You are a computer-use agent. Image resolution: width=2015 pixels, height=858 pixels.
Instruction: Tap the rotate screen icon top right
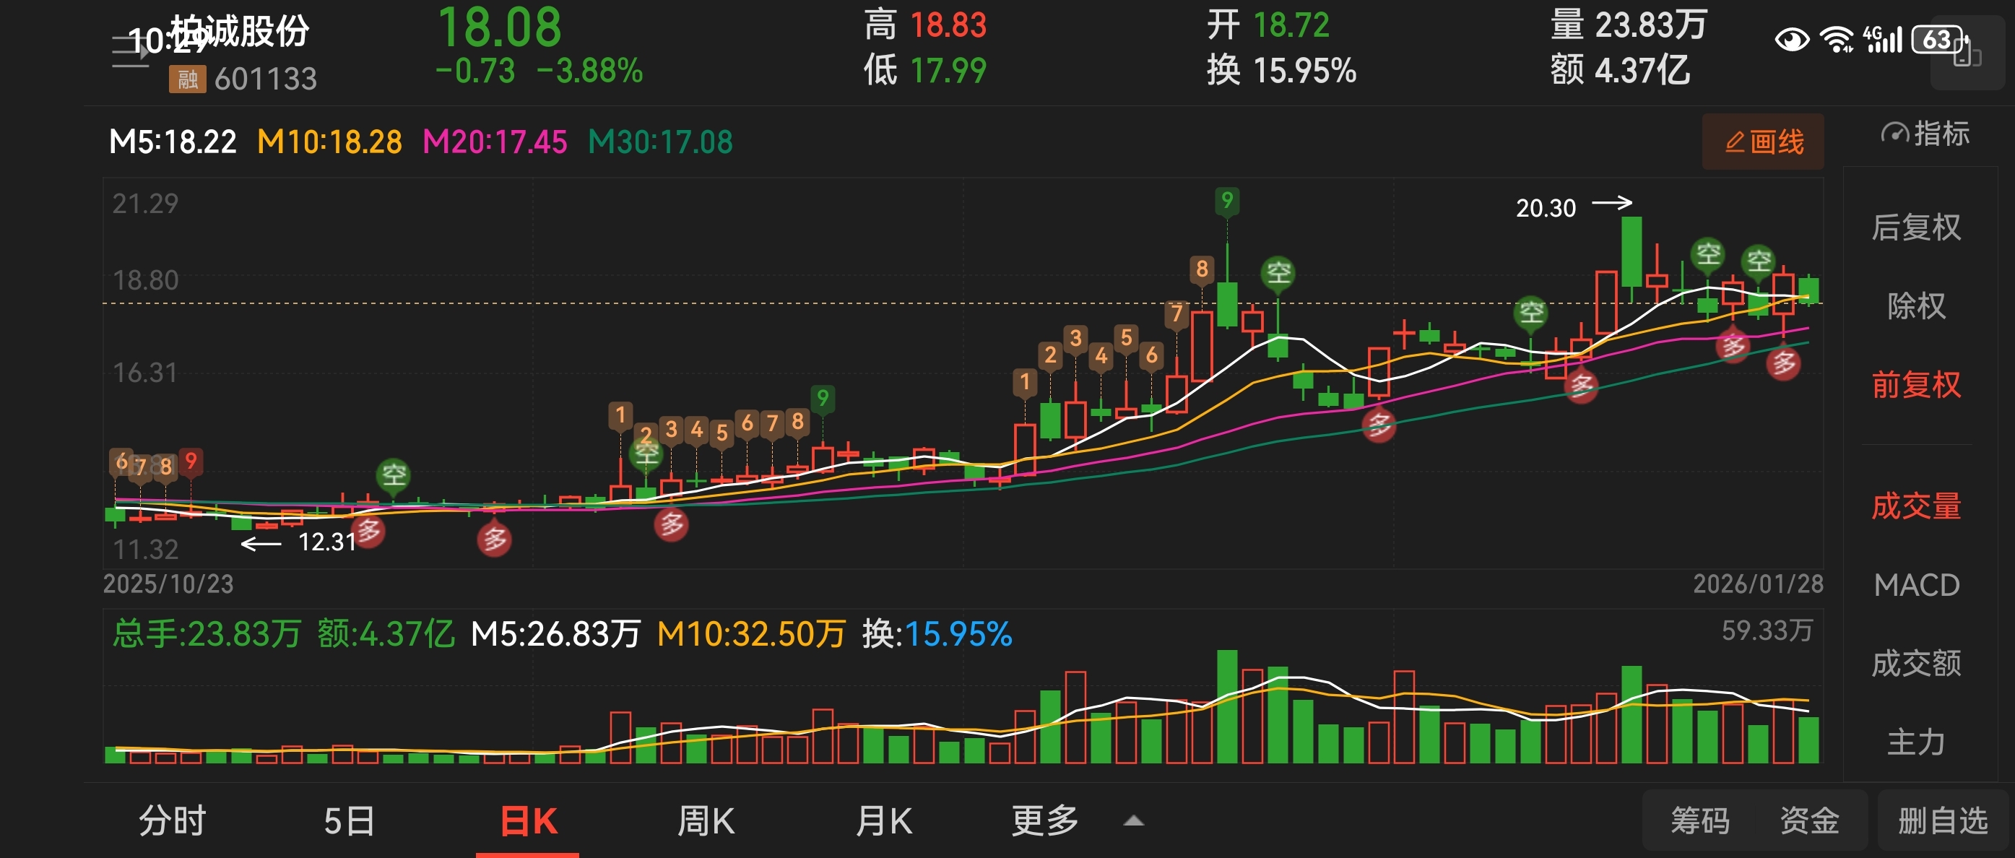1966,55
